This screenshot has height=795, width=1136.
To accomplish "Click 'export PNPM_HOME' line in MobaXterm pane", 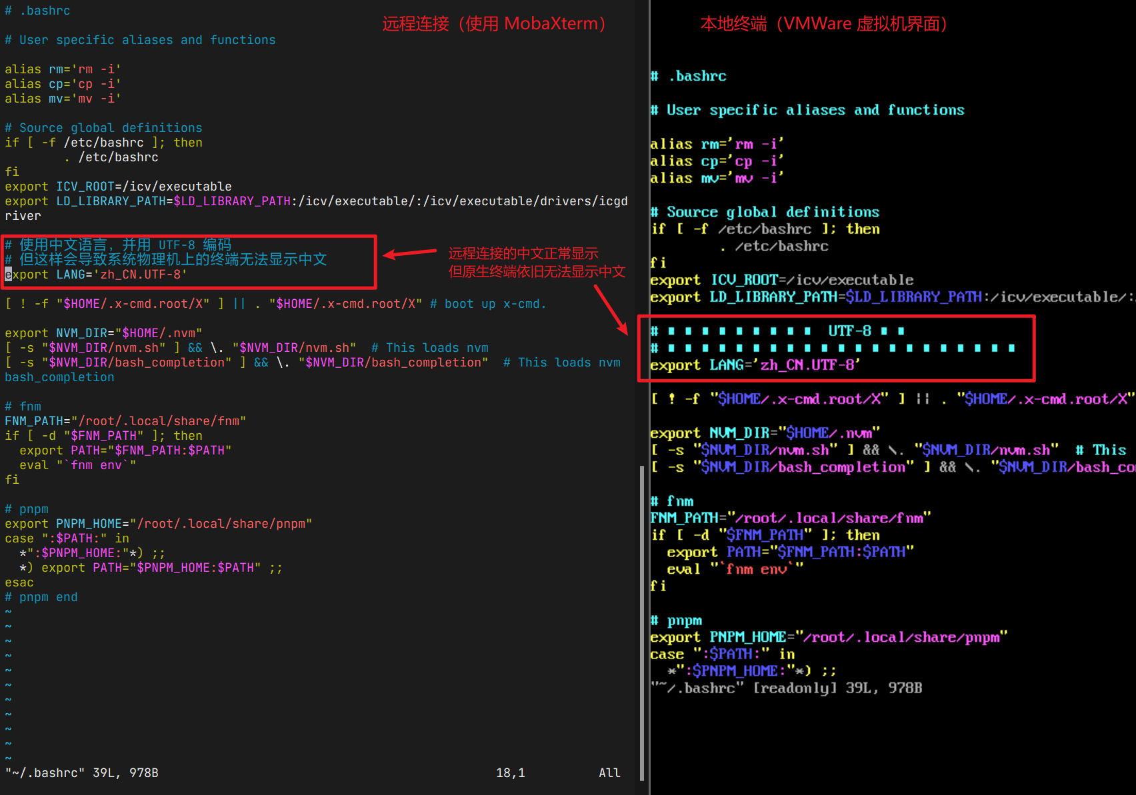I will (159, 524).
